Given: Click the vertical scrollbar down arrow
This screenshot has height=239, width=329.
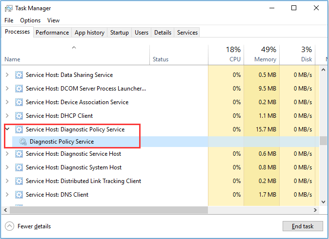Looking at the screenshot, I should tap(323, 202).
